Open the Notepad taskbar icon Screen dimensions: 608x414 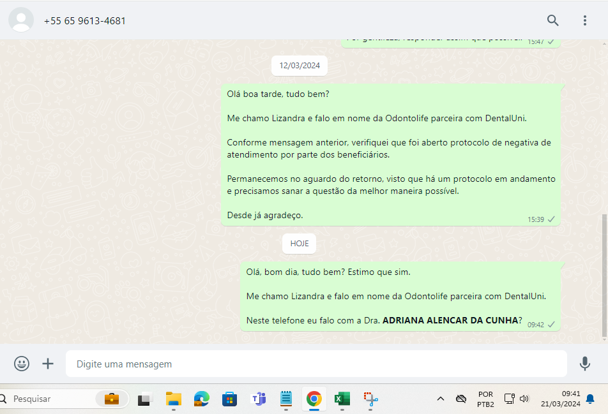tap(285, 399)
